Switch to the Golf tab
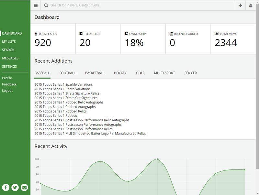259x195 pixels. (x=140, y=73)
